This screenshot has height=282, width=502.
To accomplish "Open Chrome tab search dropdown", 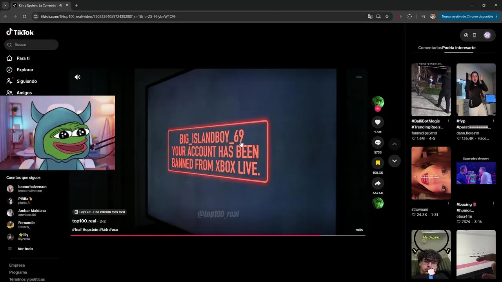I will coord(5,5).
